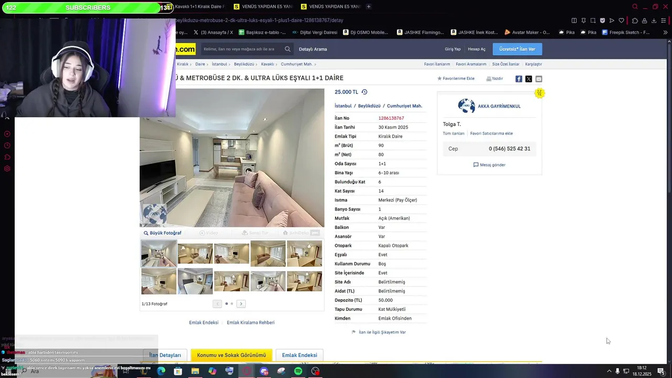Open browser main menu hamburger icon
This screenshot has width=672, height=378.
(665, 20)
